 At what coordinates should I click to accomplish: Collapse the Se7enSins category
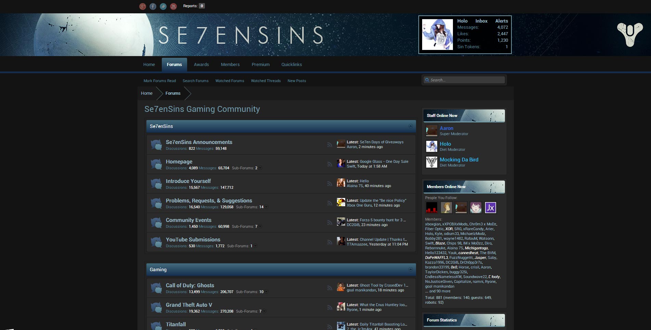pyautogui.click(x=411, y=126)
